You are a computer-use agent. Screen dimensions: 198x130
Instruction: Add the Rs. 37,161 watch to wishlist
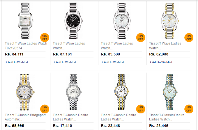pyautogui.click(x=65, y=62)
